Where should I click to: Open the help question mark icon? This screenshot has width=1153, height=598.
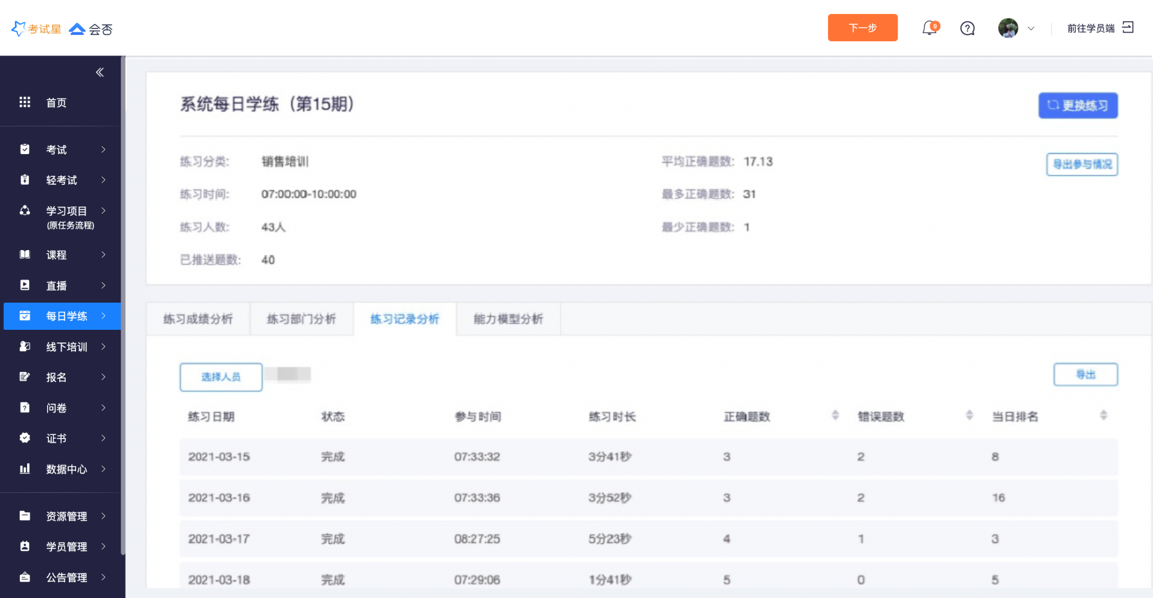(x=967, y=28)
